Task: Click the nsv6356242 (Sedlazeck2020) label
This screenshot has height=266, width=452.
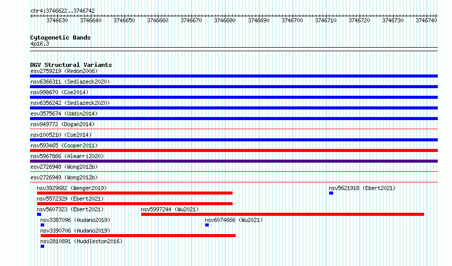Action: [x=70, y=103]
